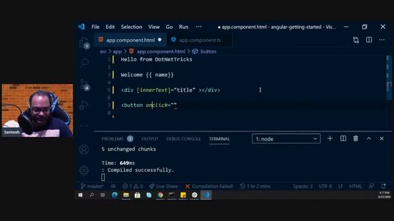Click the Open Changes icon in editor toolbar
394x221 pixels.
(356, 40)
